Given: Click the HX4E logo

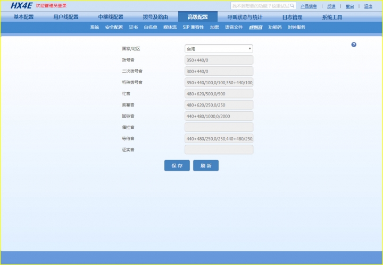Looking at the screenshot, I should click(x=21, y=6).
